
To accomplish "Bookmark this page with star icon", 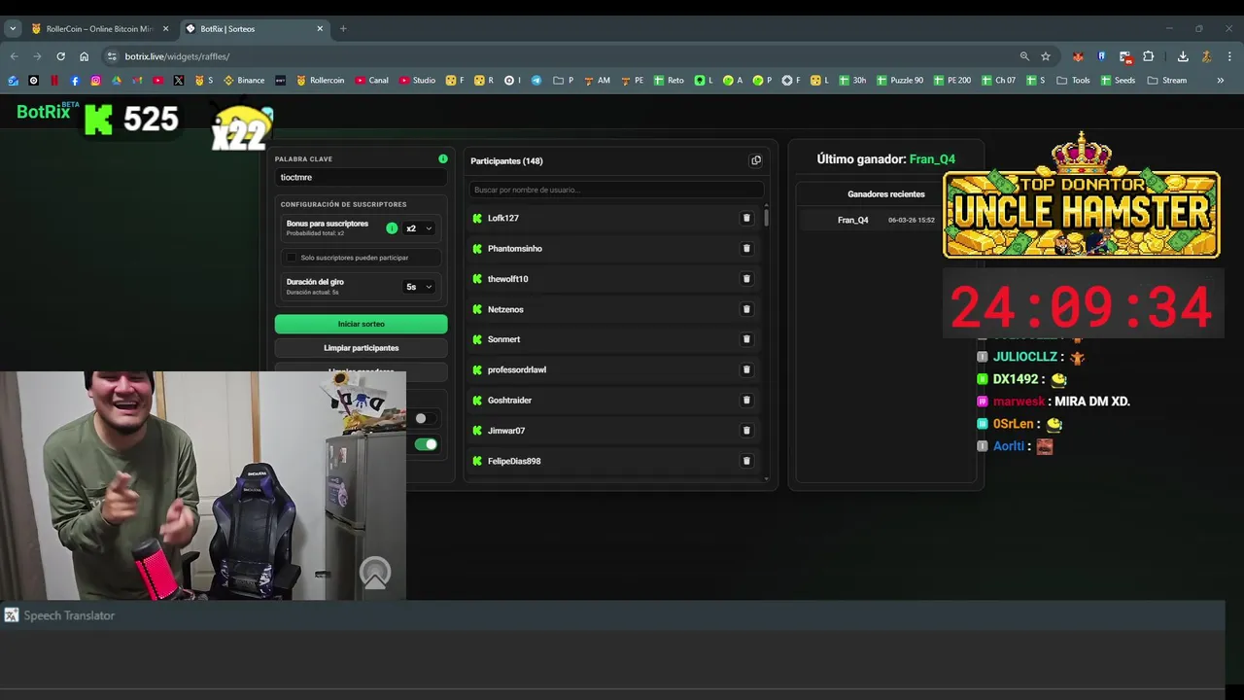I will (1046, 56).
